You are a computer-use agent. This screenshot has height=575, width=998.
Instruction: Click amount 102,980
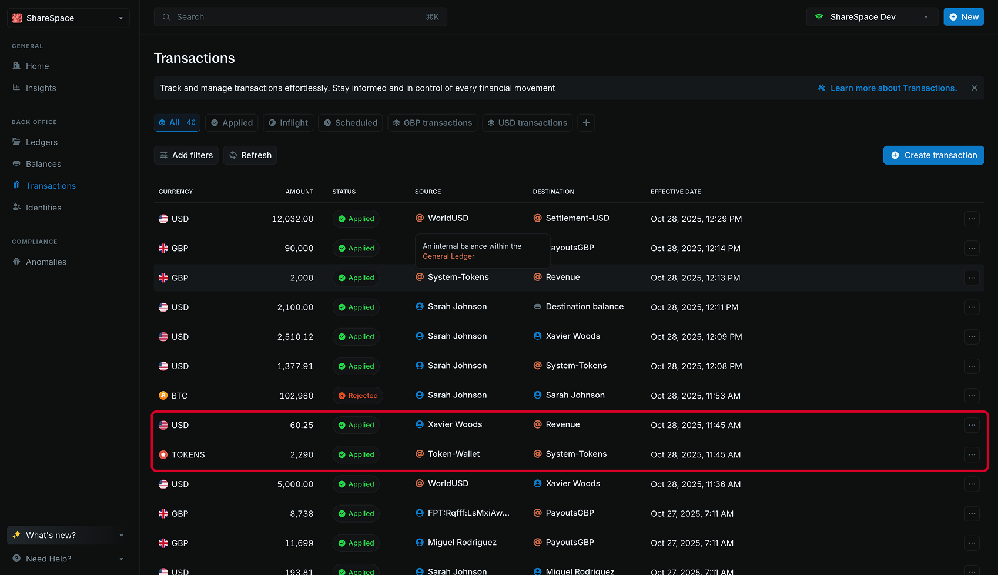coord(296,396)
